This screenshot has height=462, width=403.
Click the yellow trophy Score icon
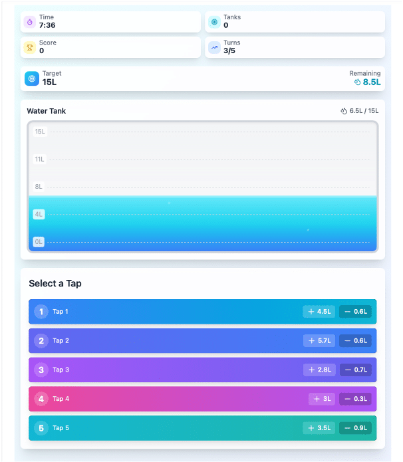[x=30, y=47]
